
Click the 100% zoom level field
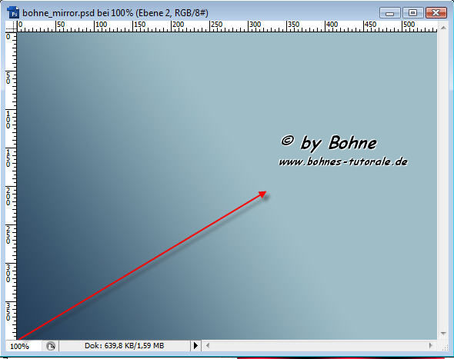[x=23, y=346]
